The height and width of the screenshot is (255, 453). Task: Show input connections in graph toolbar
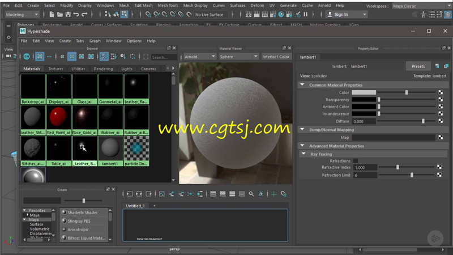130,194
